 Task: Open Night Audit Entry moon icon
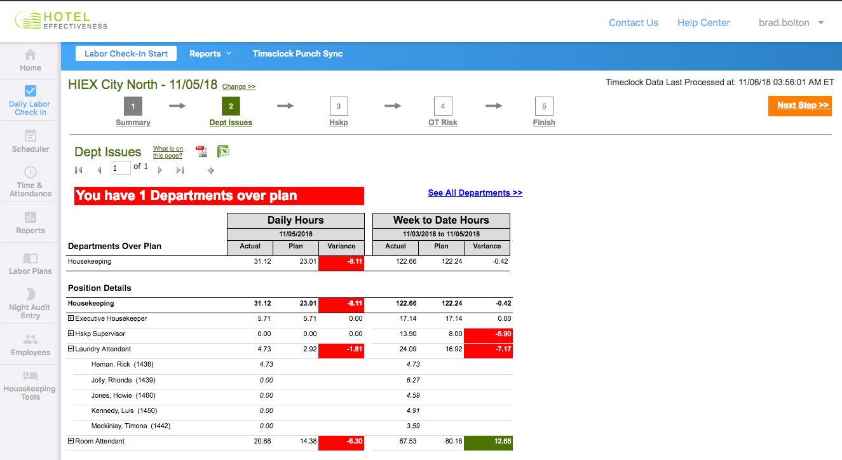tap(30, 294)
